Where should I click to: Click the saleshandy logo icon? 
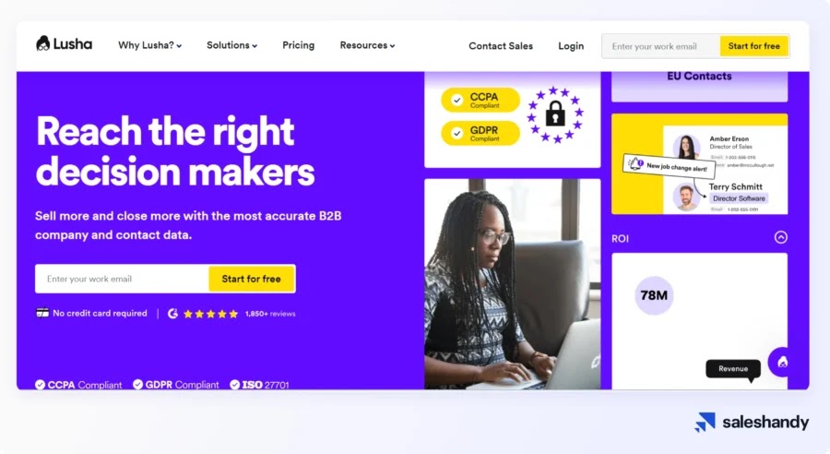(x=705, y=423)
